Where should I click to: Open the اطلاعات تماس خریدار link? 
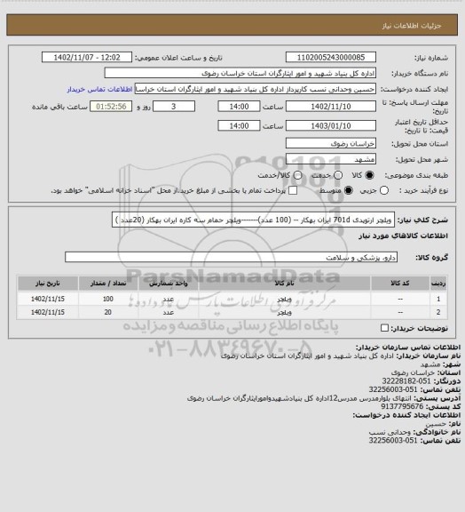(99, 89)
